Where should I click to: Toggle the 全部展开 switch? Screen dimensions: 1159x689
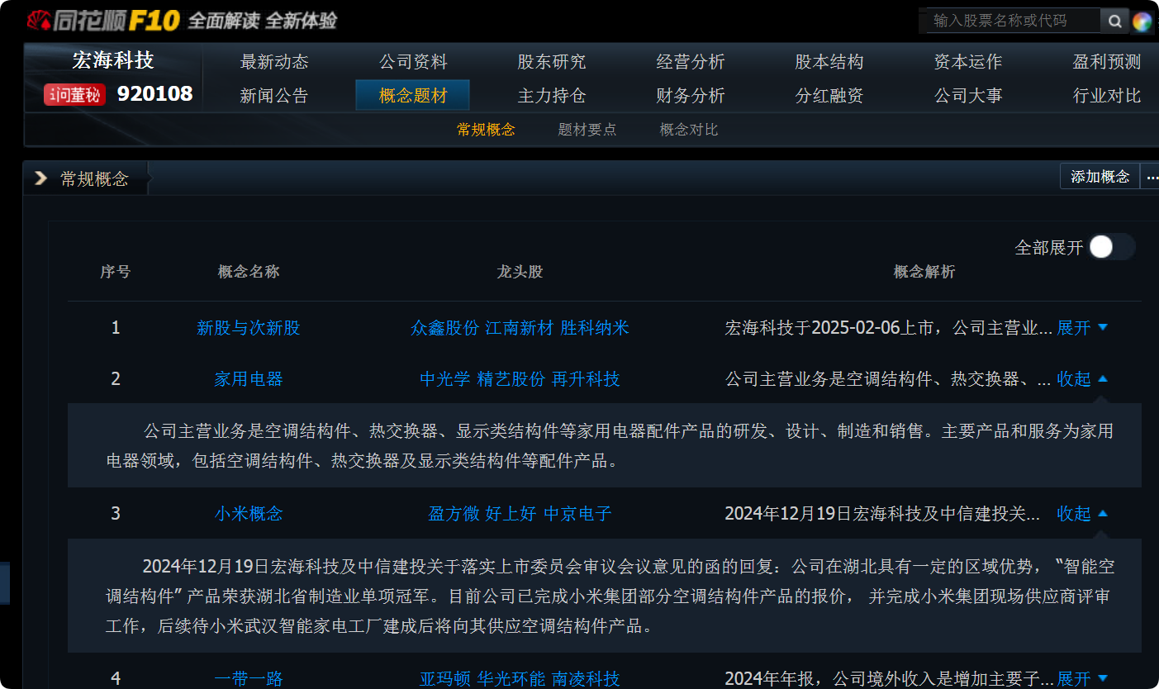1111,247
